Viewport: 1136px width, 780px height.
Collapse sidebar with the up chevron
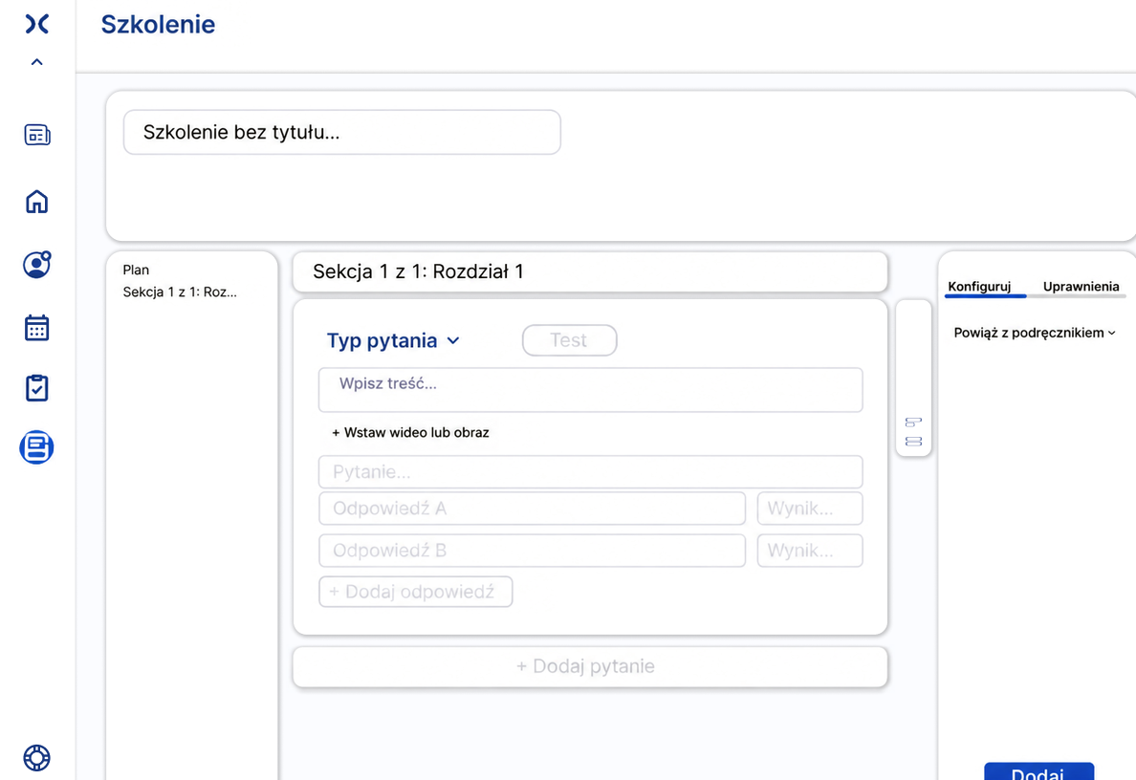pyautogui.click(x=37, y=62)
